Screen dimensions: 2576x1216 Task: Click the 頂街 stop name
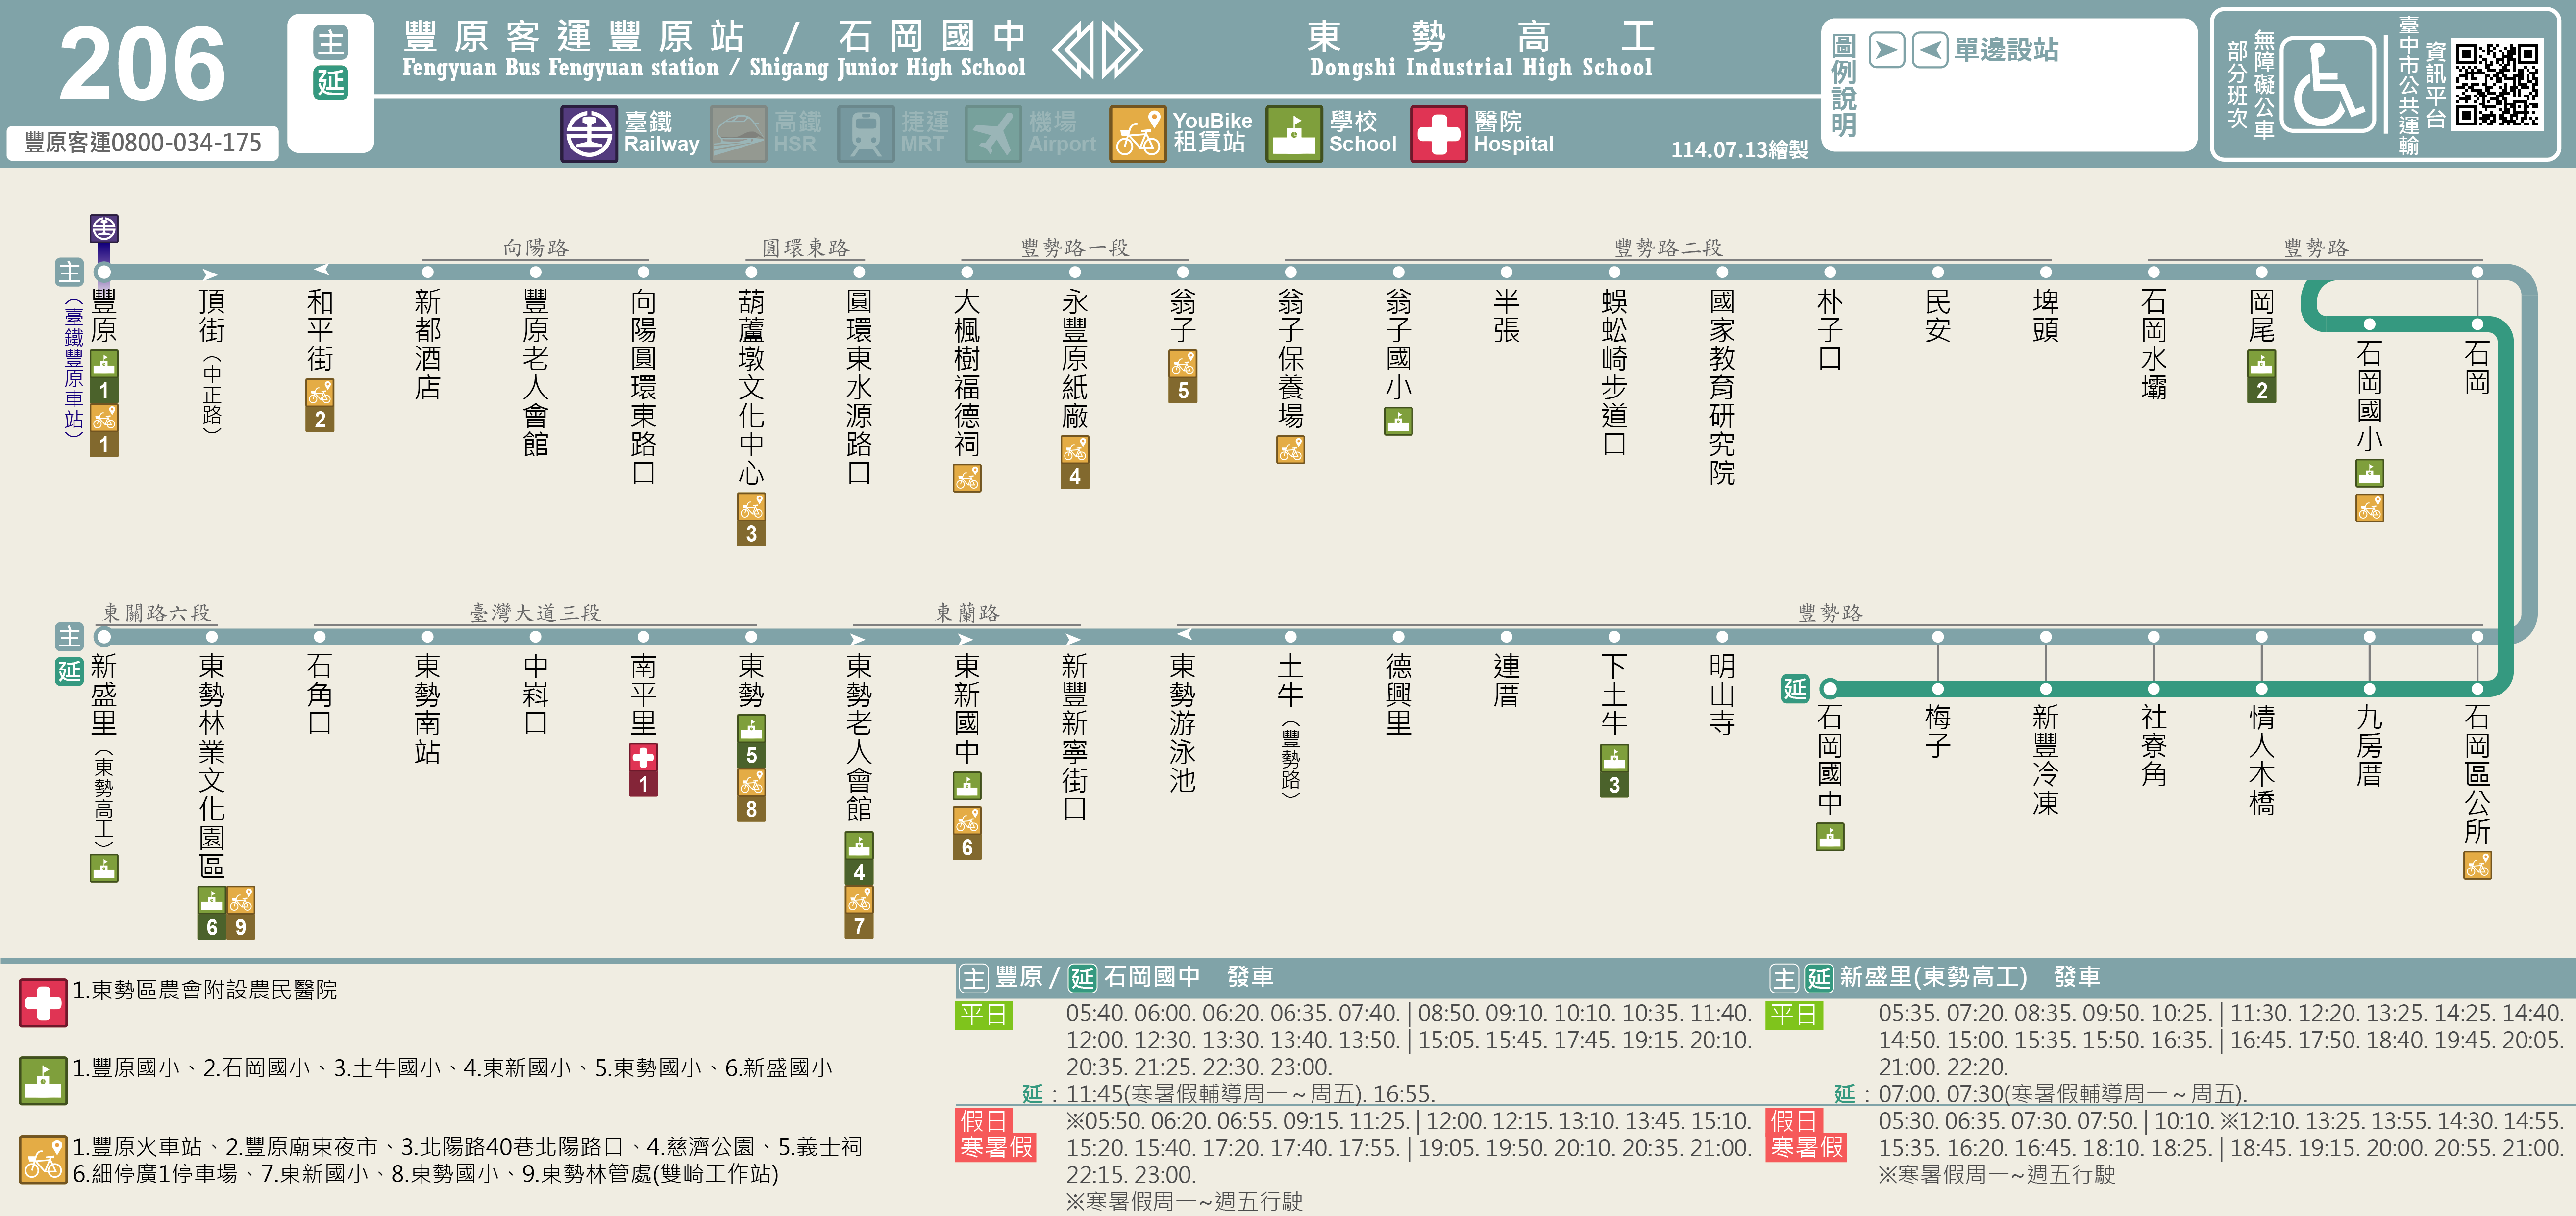point(211,316)
